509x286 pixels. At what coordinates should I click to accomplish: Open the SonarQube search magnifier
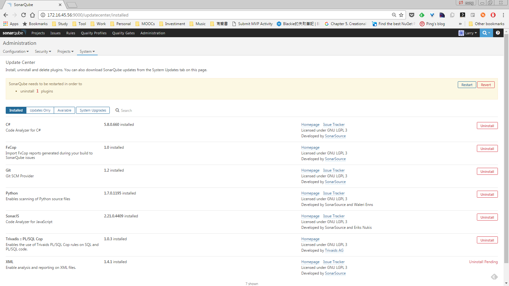(486, 33)
